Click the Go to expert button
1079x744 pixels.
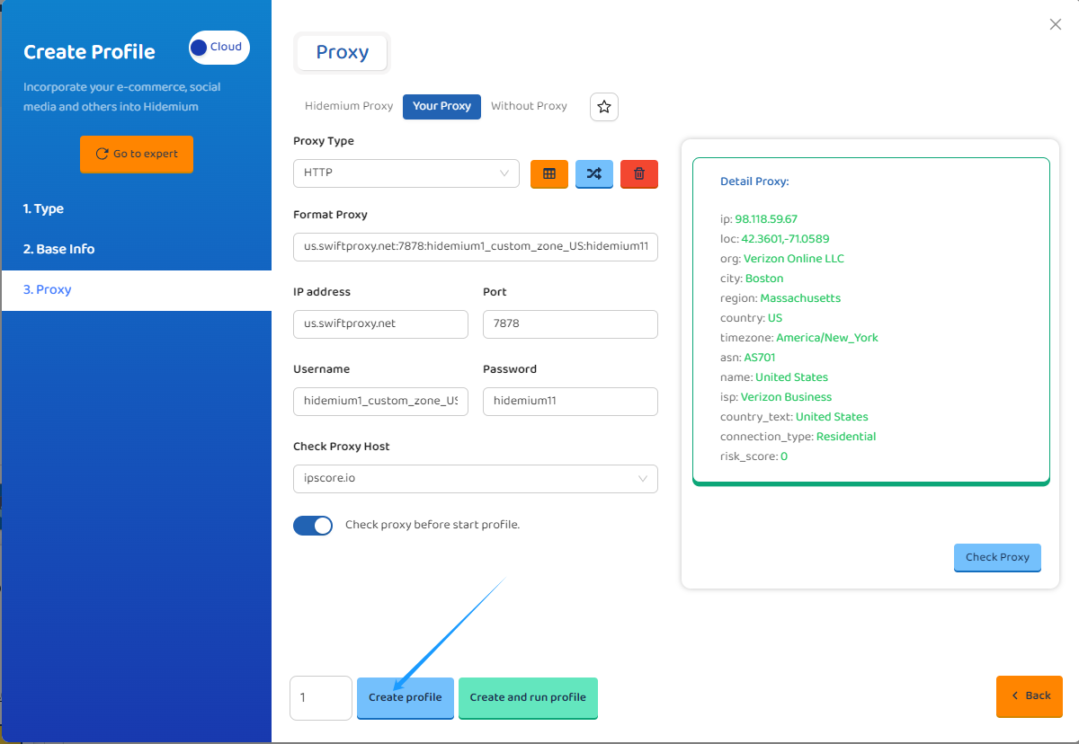137,154
